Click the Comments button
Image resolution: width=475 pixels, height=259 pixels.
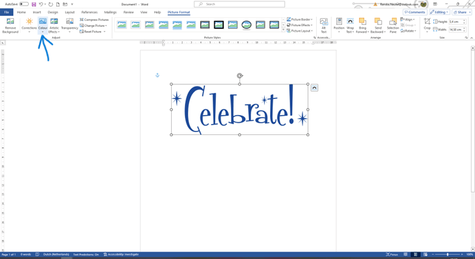pos(414,12)
